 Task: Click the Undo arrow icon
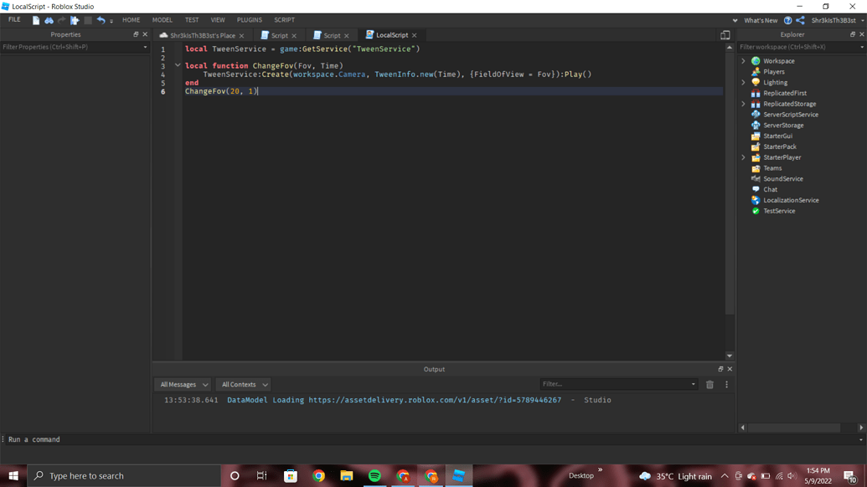tap(101, 20)
